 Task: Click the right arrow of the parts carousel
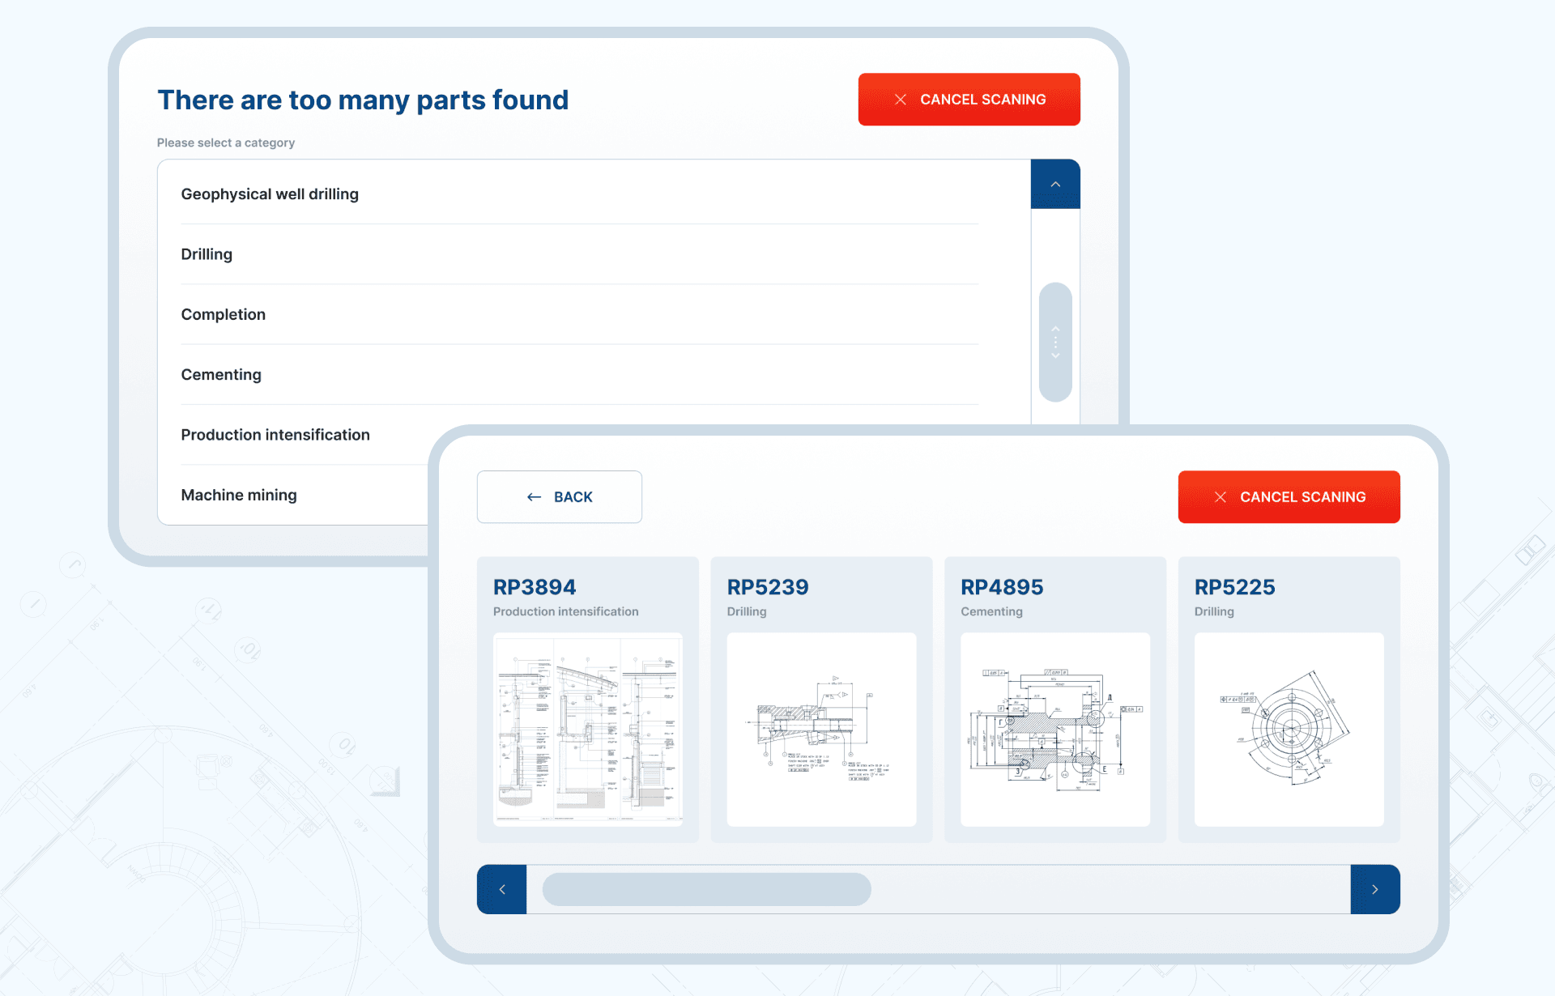point(1374,889)
